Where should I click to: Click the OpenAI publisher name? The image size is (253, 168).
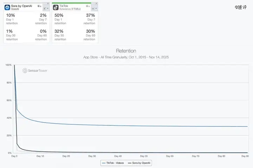[15, 9]
